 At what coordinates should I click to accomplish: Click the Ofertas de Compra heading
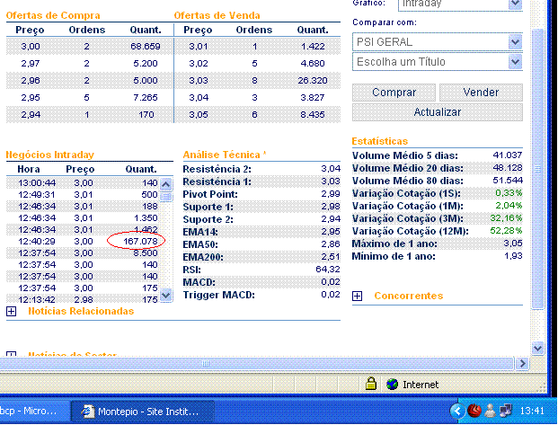(x=53, y=15)
